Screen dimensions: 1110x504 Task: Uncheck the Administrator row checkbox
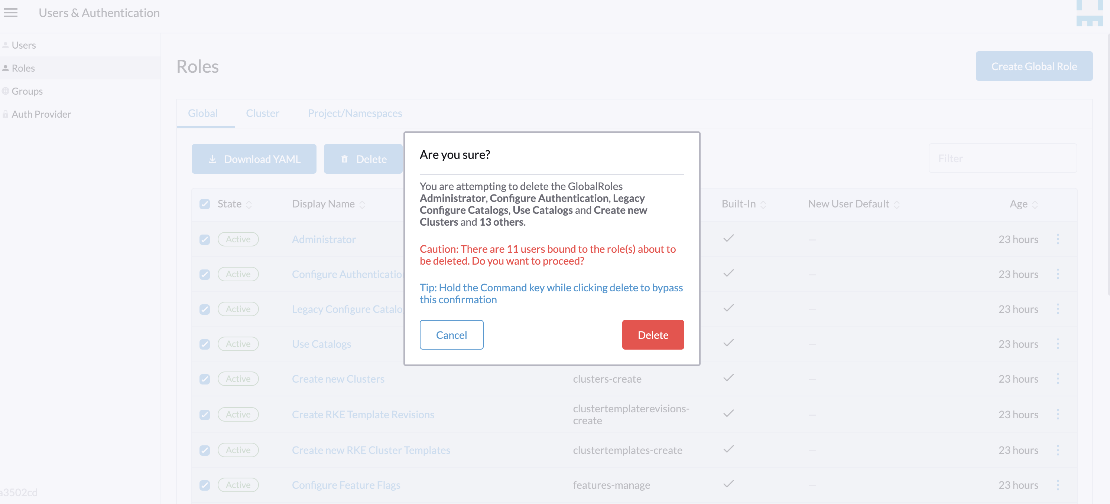(205, 239)
